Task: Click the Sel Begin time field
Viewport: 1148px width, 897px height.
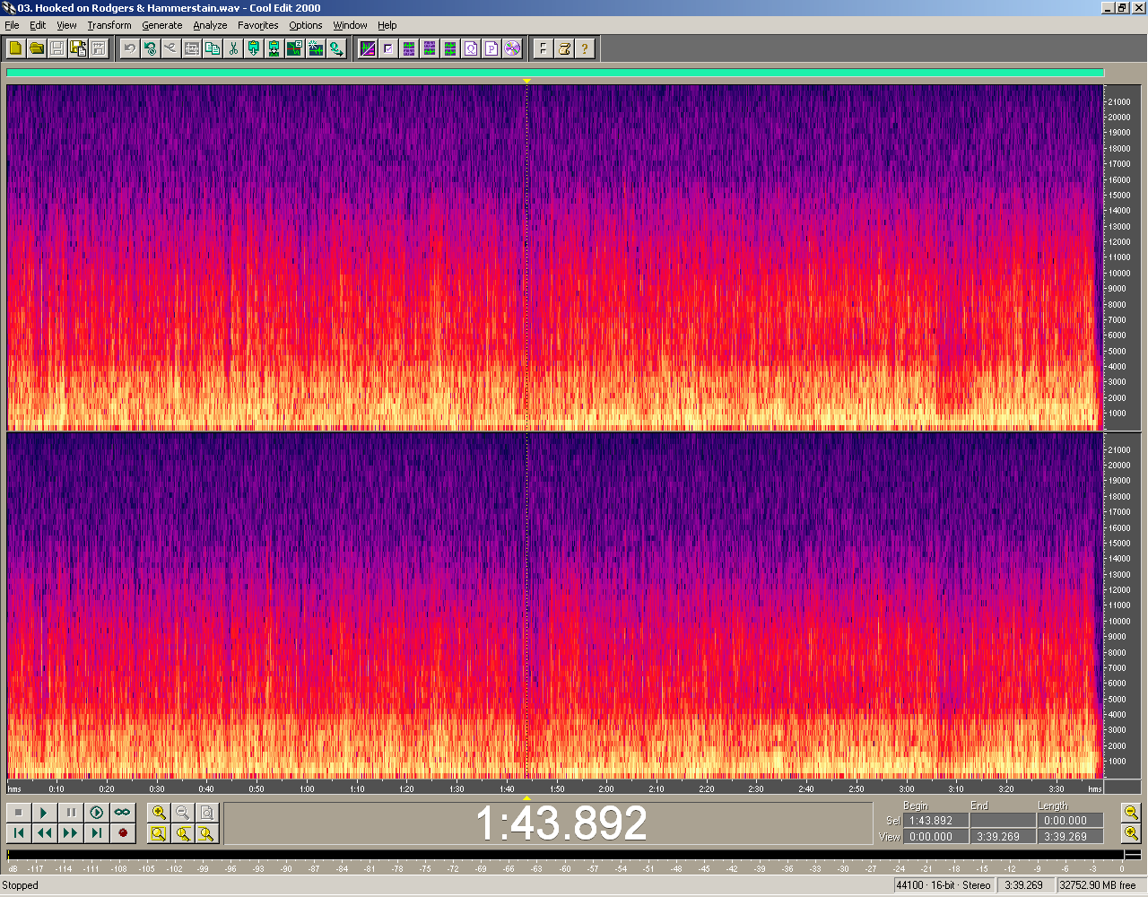Action: [x=935, y=821]
